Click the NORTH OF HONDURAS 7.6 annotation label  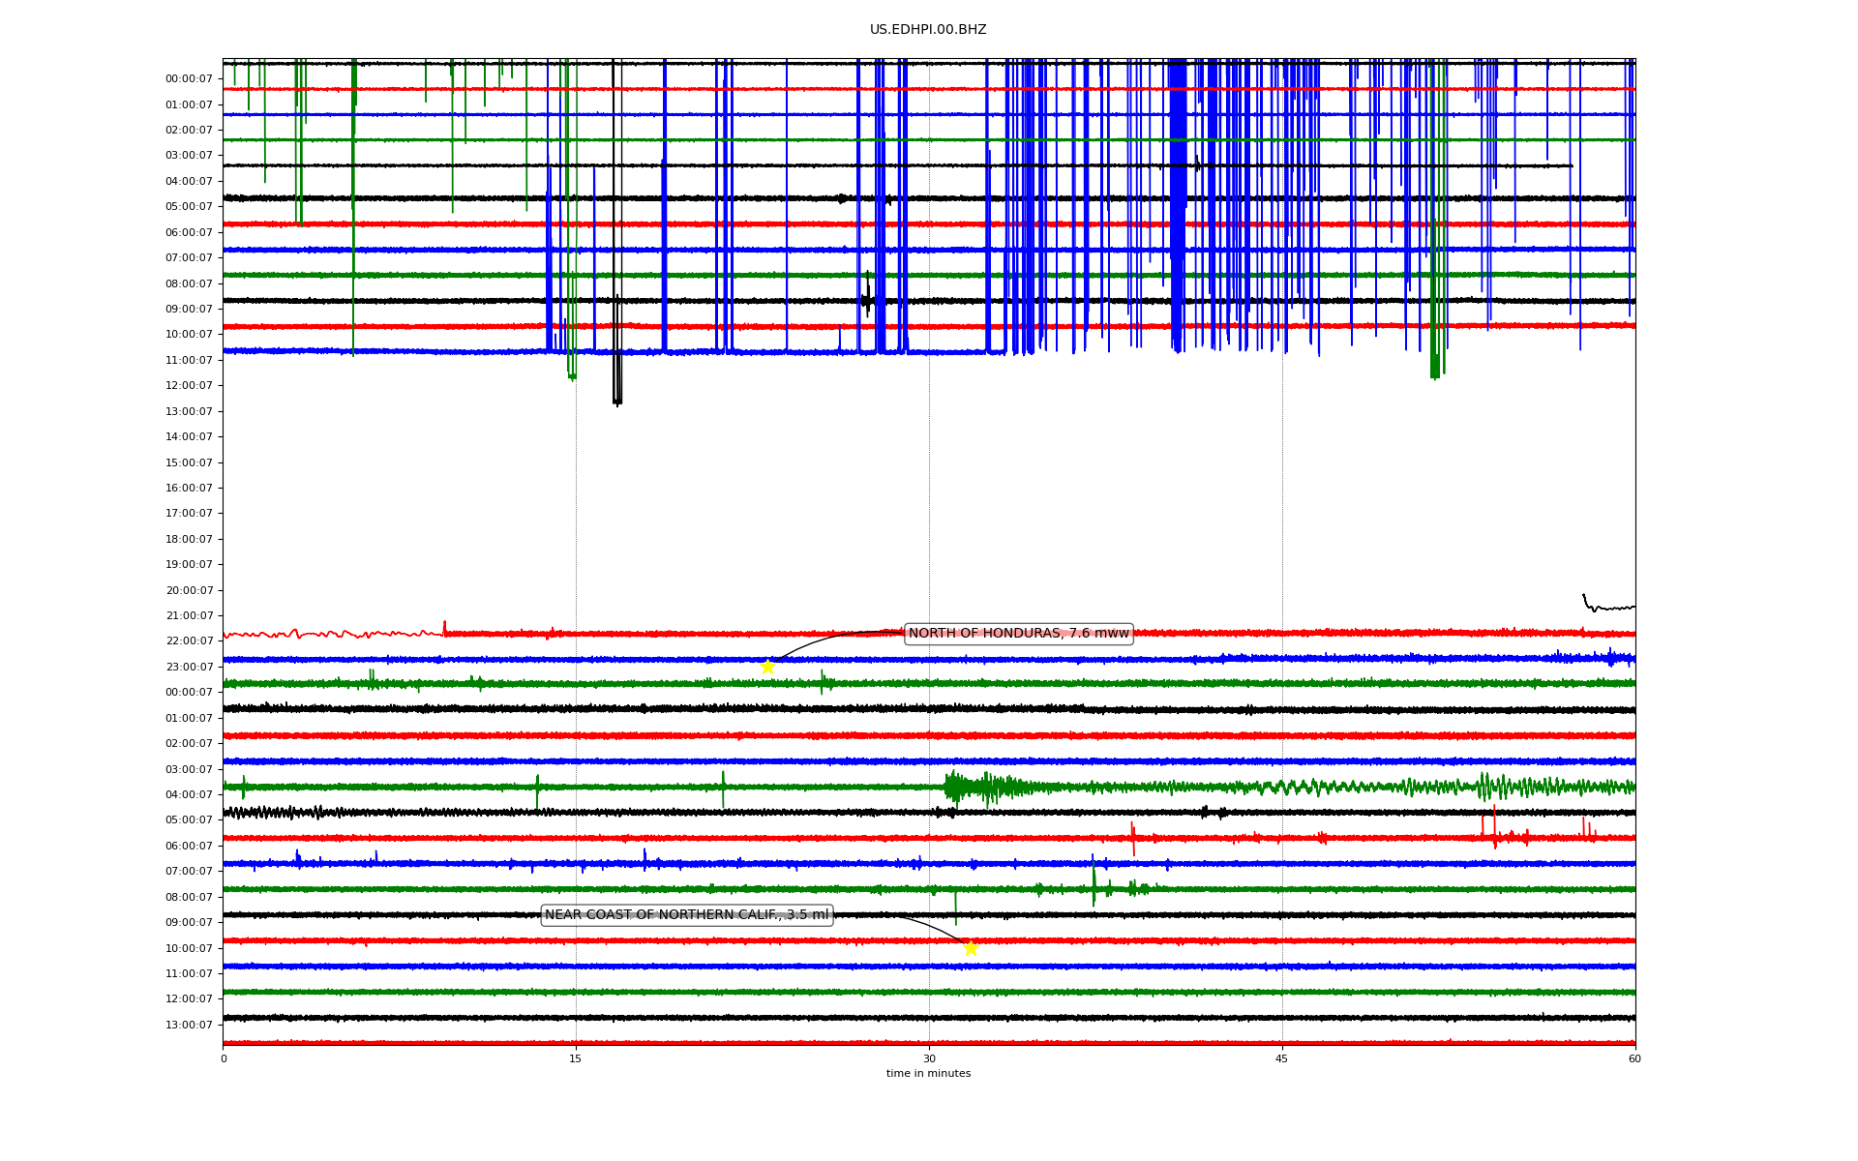point(1018,634)
